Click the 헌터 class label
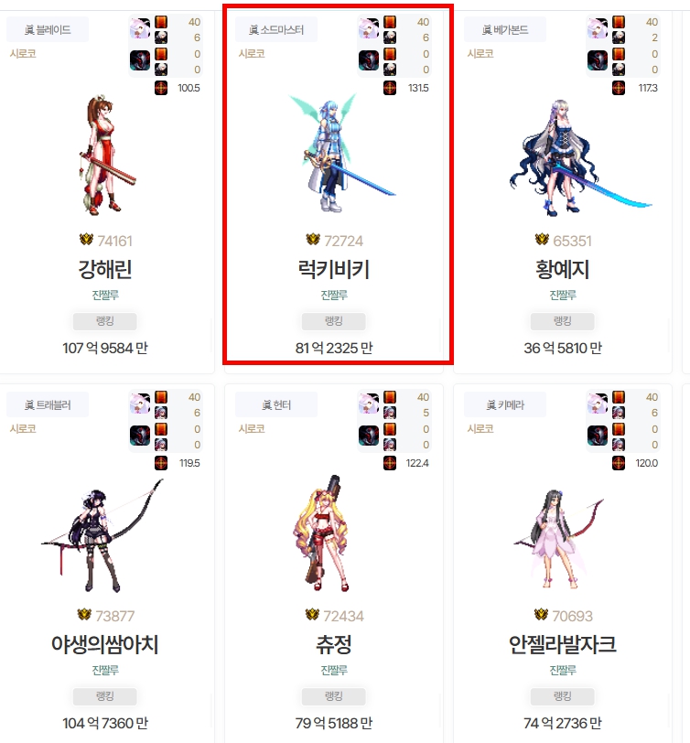The image size is (690, 743). 276,405
